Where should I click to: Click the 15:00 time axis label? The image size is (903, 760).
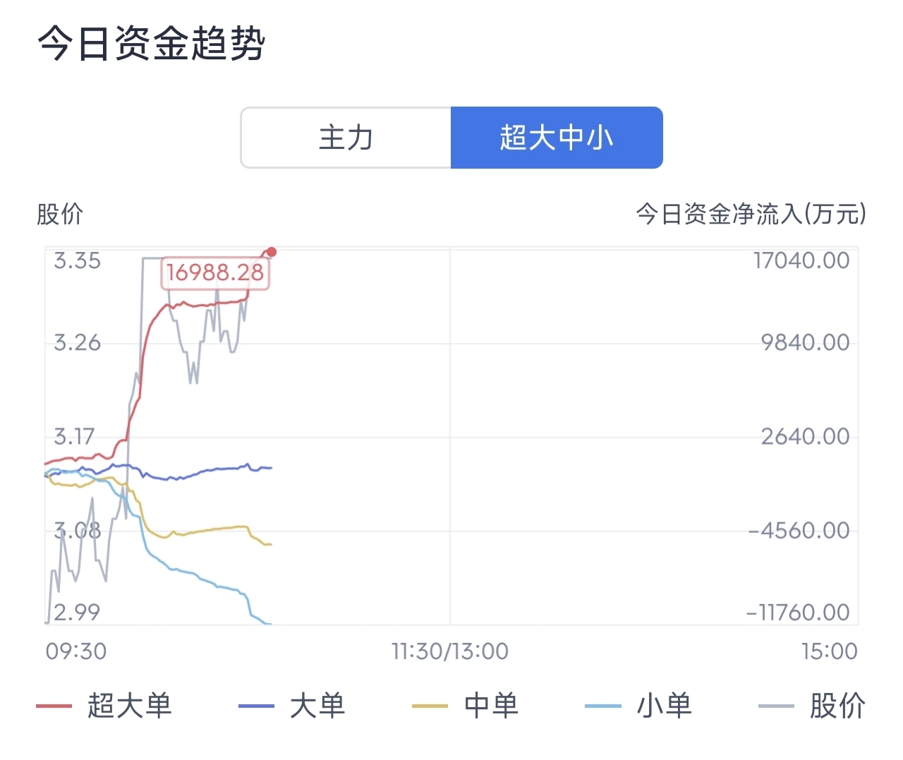pos(829,651)
